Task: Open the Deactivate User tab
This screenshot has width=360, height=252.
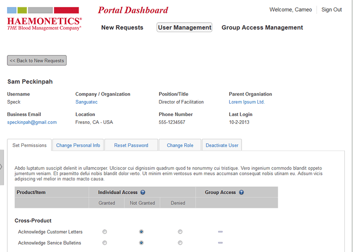Action: click(222, 145)
